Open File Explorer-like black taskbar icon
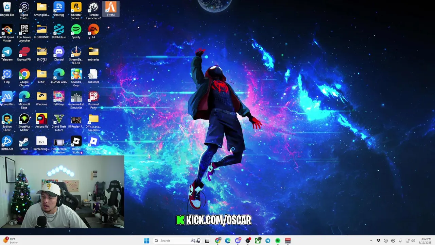This screenshot has height=245, width=435. (x=207, y=241)
